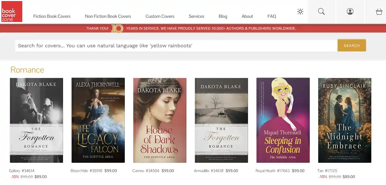
Task: Visit the Blog page
Action: pos(223,17)
